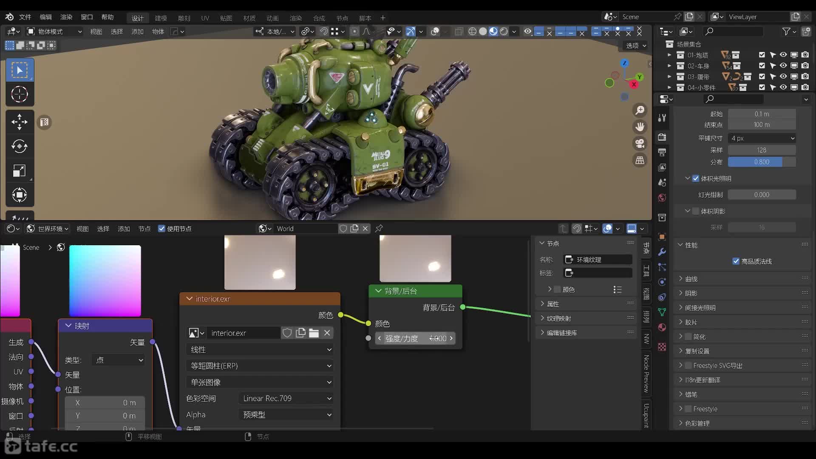Expand the 色彩管理 panel
Image resolution: width=816 pixels, height=459 pixels.
pos(697,423)
